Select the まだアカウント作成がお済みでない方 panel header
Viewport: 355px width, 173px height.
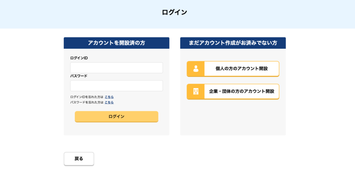pyautogui.click(x=233, y=43)
